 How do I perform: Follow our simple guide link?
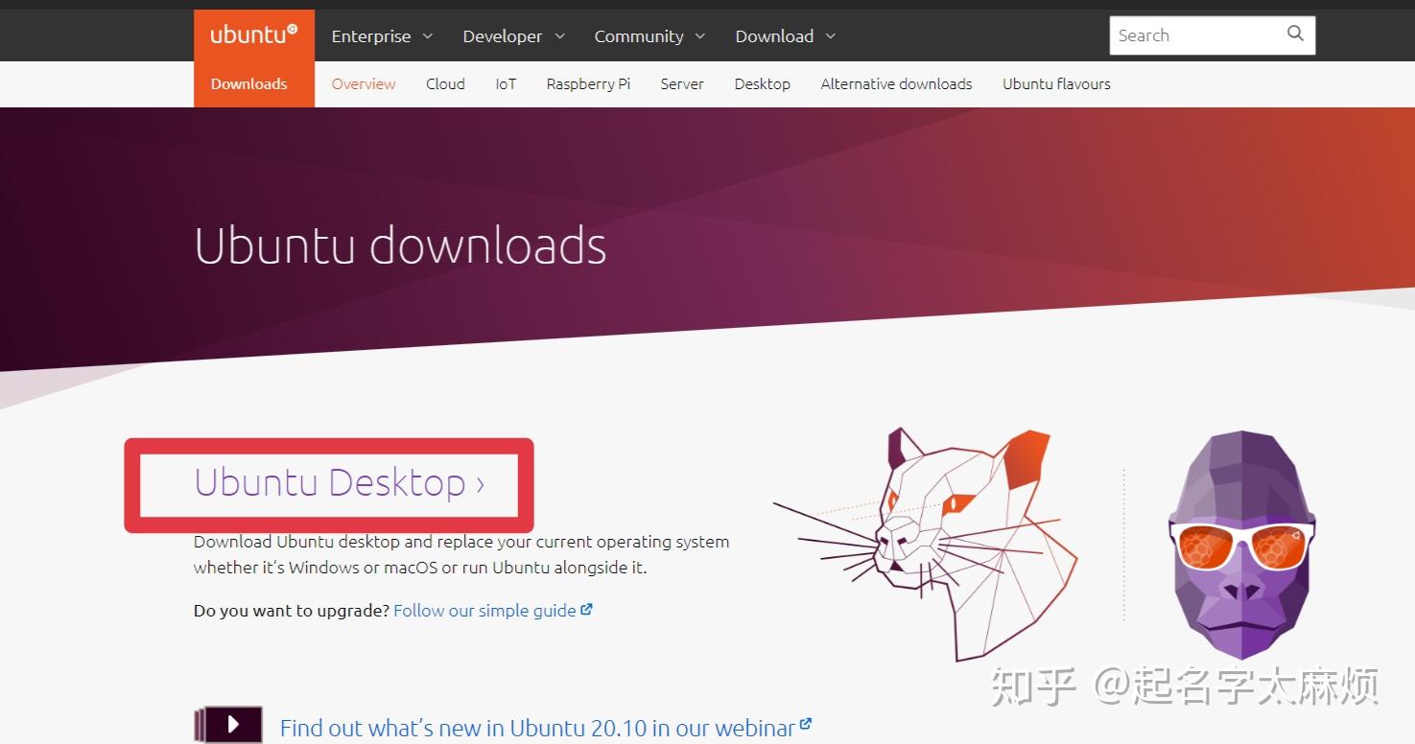483,610
